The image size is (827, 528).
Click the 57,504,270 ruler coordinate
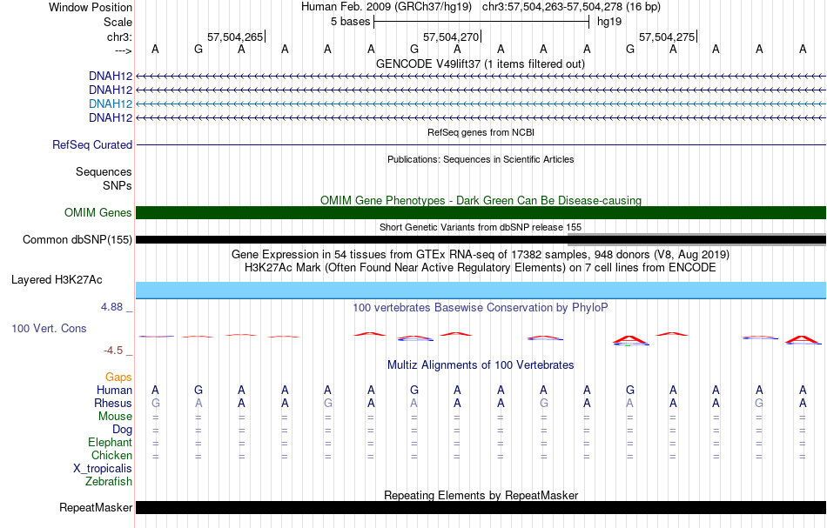451,37
